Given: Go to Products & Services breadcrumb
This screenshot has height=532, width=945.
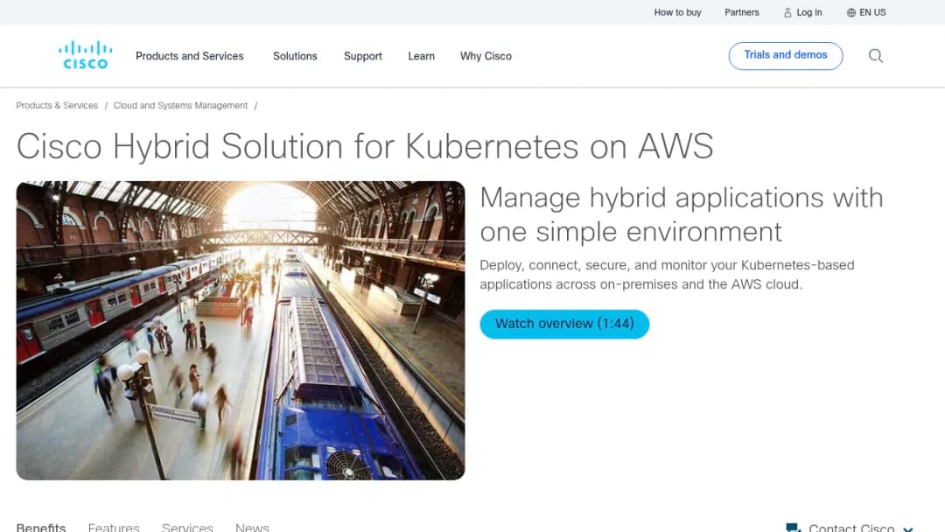Looking at the screenshot, I should click(57, 105).
